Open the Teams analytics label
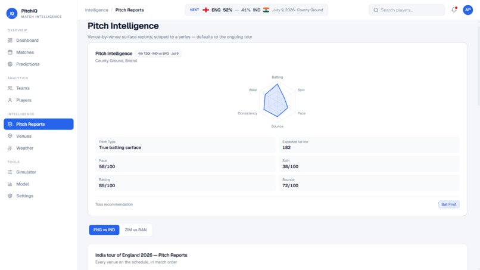Screen dimensions: 480x270 23,88
